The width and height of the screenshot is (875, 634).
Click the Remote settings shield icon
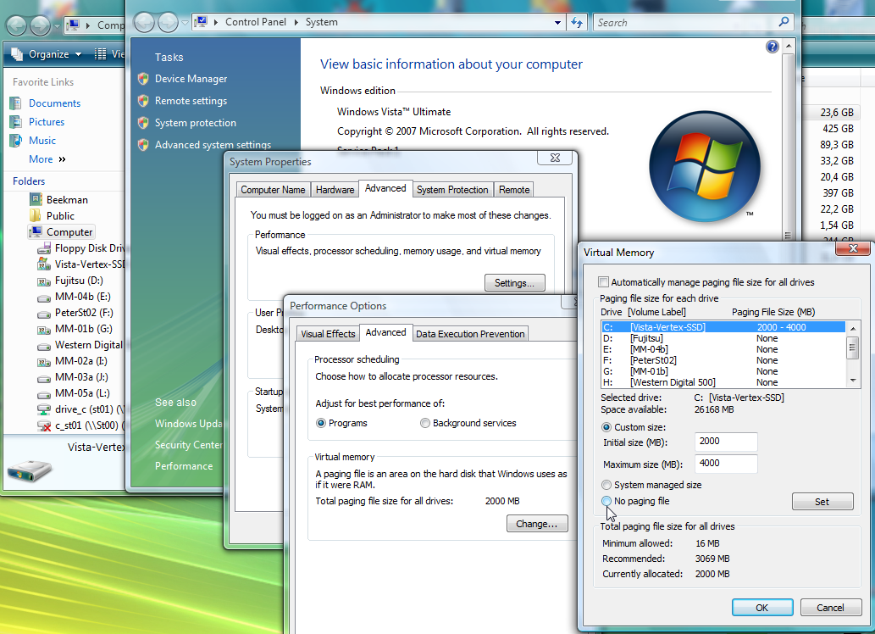click(x=143, y=101)
